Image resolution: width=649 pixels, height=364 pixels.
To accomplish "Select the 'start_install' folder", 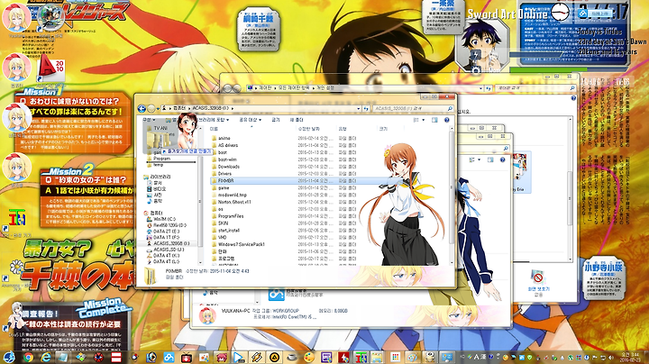I will click(x=229, y=231).
